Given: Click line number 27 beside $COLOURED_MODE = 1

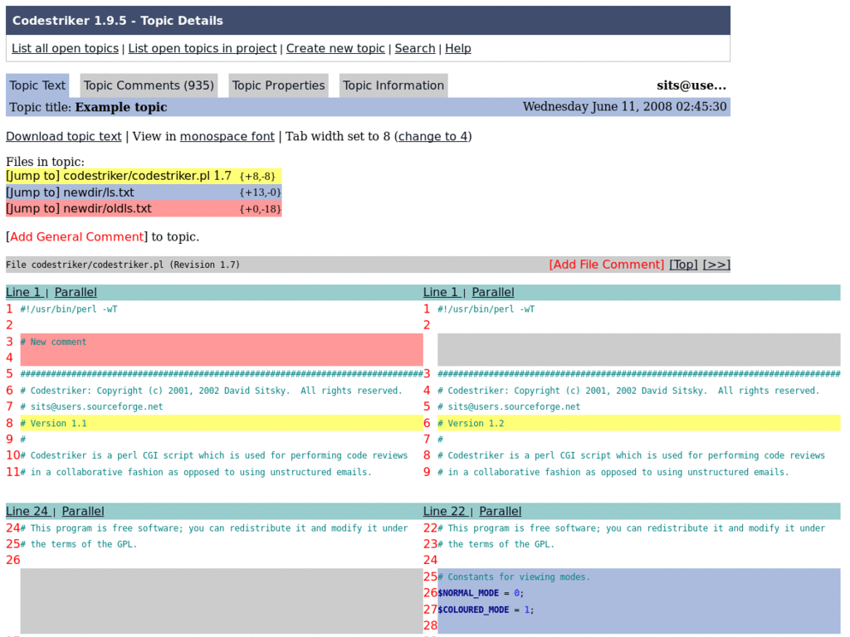Looking at the screenshot, I should pos(431,610).
